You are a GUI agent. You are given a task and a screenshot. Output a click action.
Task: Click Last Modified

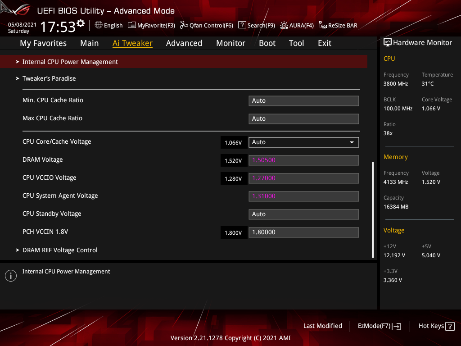[322, 326]
